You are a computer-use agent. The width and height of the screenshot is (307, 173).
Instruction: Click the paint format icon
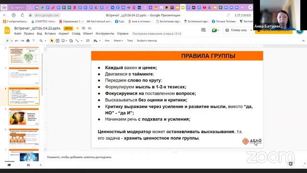pyautogui.click(x=34, y=41)
